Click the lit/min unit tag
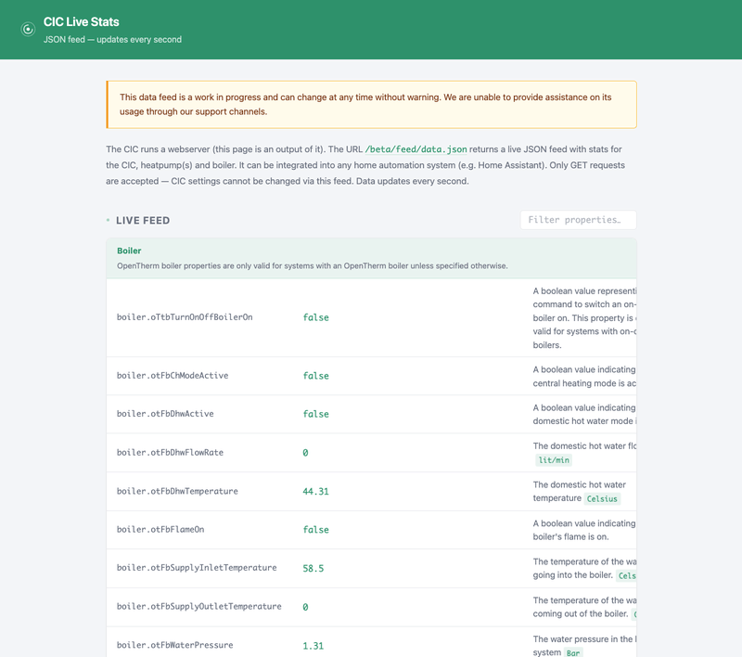 (x=554, y=460)
